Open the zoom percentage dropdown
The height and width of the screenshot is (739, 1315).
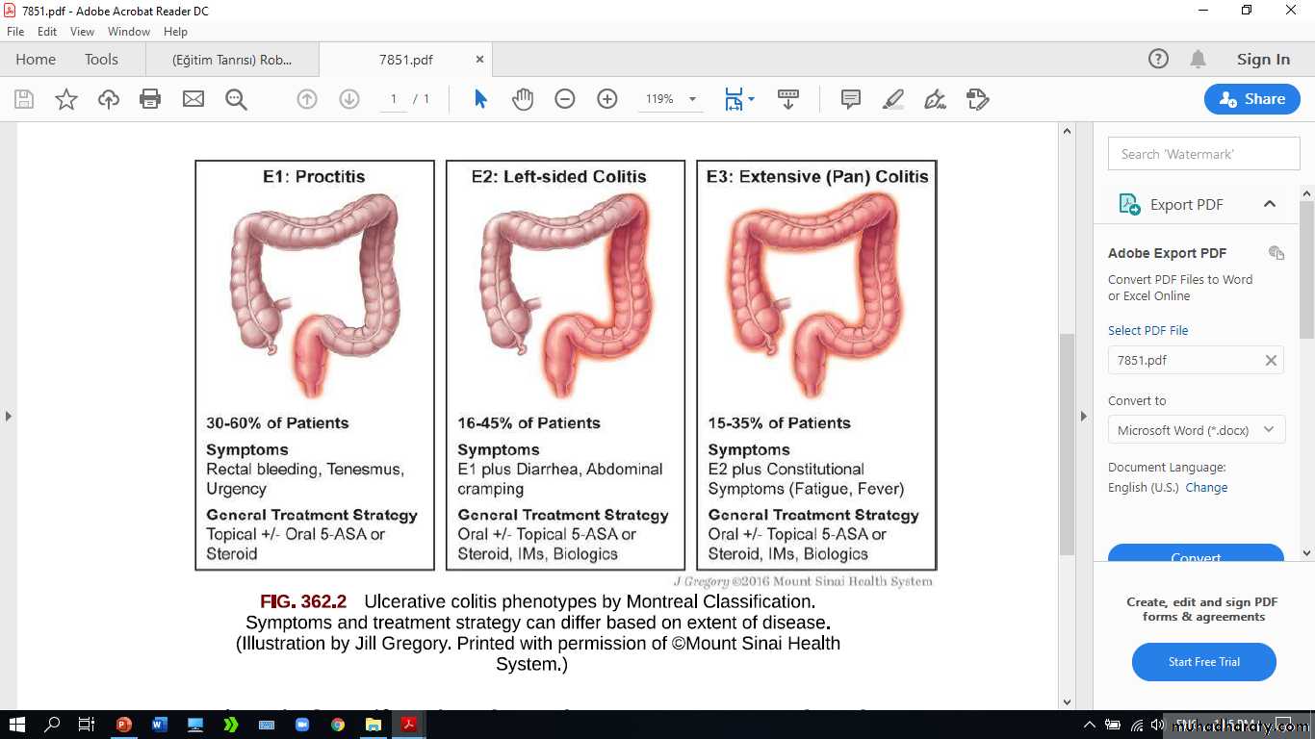pyautogui.click(x=692, y=99)
